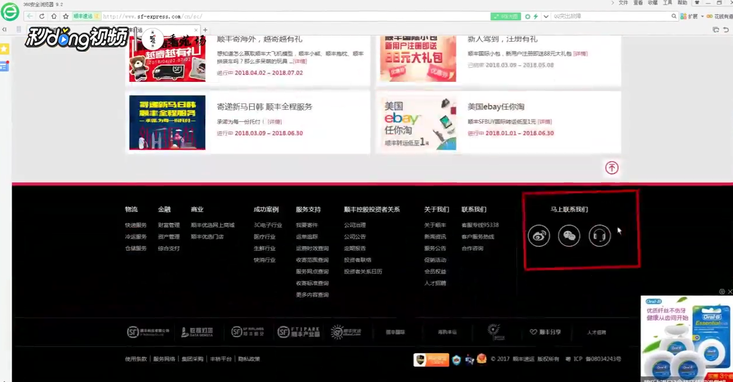Close the current browser tab
The image size is (733, 382).
click(196, 30)
